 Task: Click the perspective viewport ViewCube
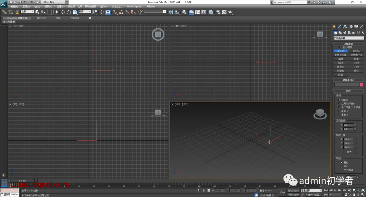click(320, 114)
